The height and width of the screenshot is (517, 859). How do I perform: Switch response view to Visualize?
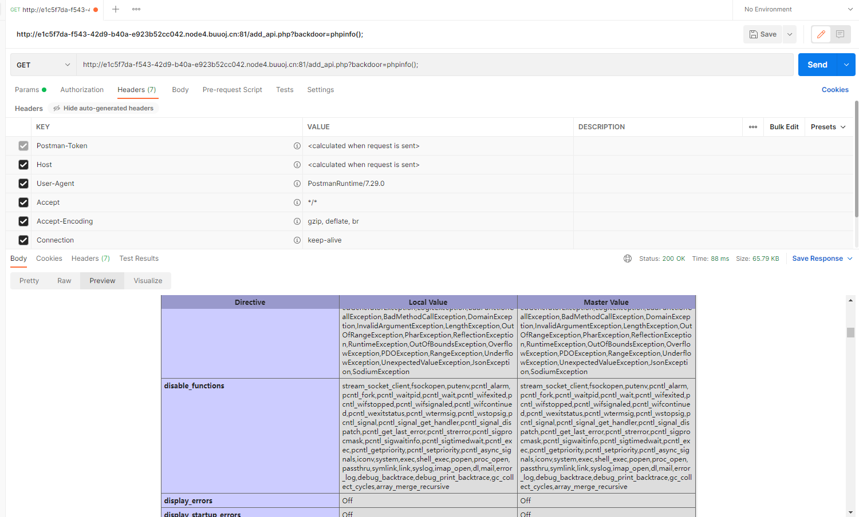point(148,281)
